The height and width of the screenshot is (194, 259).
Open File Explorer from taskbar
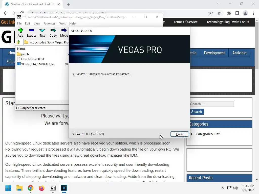[x=19, y=188]
